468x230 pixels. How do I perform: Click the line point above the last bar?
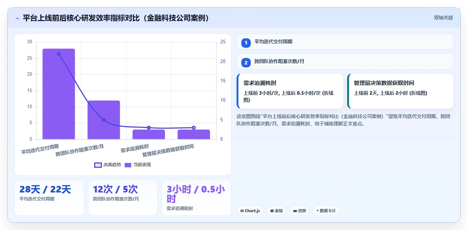(x=194, y=128)
